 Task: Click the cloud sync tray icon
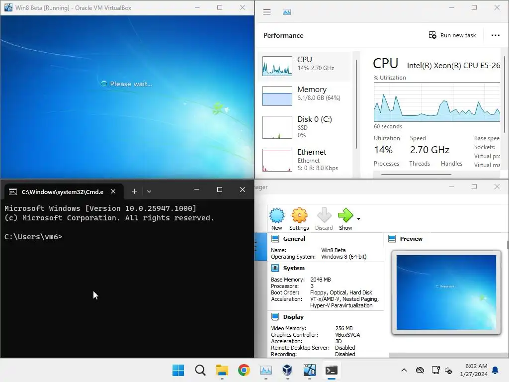[420, 370]
